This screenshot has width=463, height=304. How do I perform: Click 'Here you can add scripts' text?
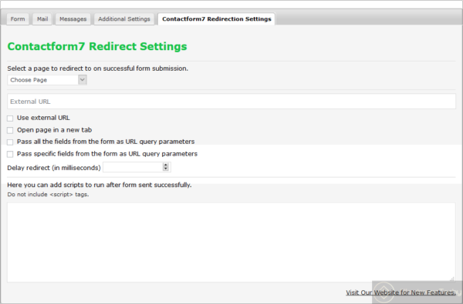coord(100,185)
